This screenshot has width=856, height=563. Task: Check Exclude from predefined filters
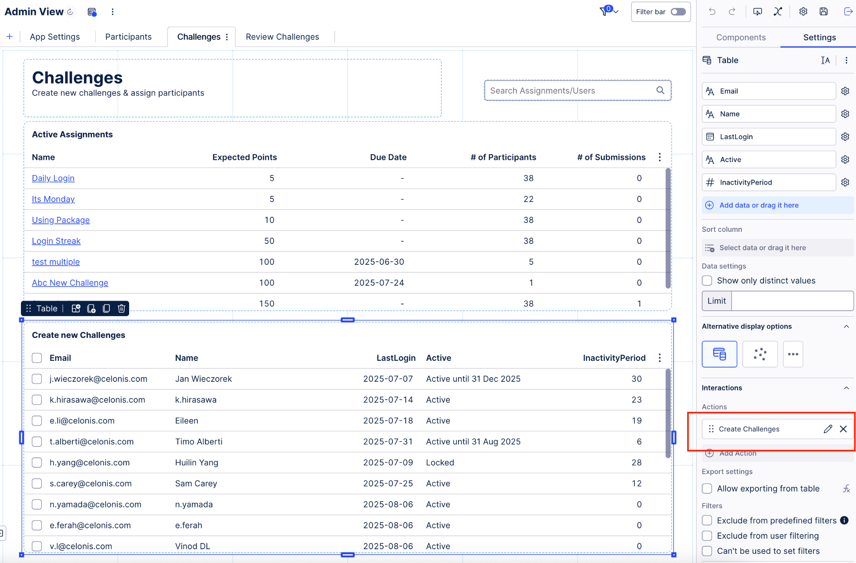point(707,520)
